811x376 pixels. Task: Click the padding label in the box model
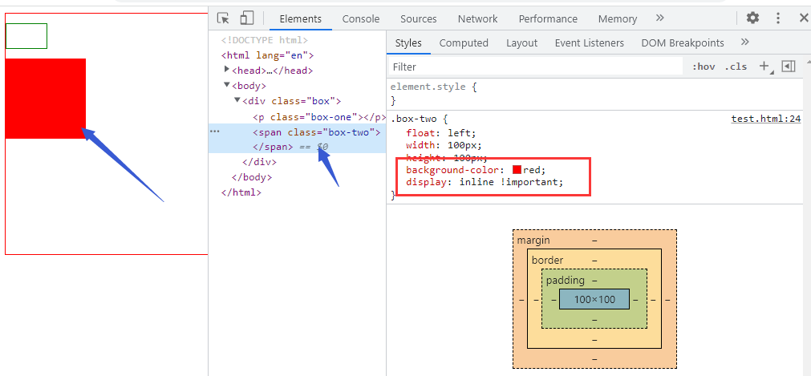point(566,281)
